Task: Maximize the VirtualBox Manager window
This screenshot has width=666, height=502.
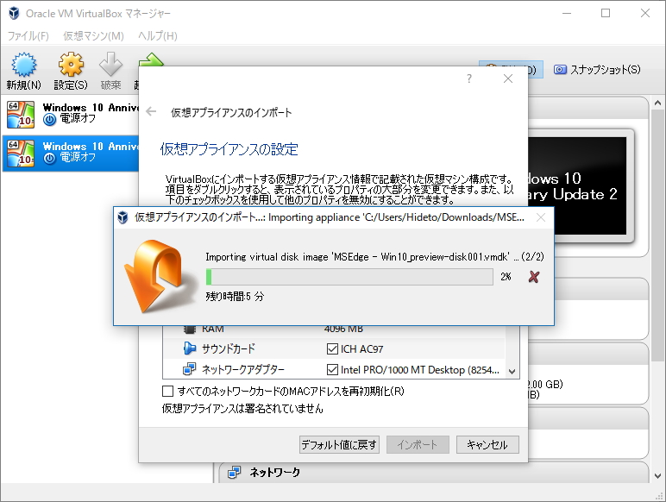Action: point(606,13)
